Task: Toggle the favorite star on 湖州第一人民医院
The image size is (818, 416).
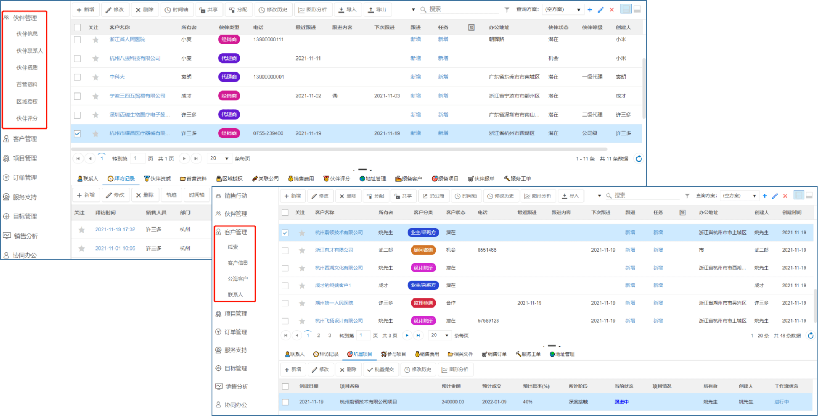Action: (302, 303)
